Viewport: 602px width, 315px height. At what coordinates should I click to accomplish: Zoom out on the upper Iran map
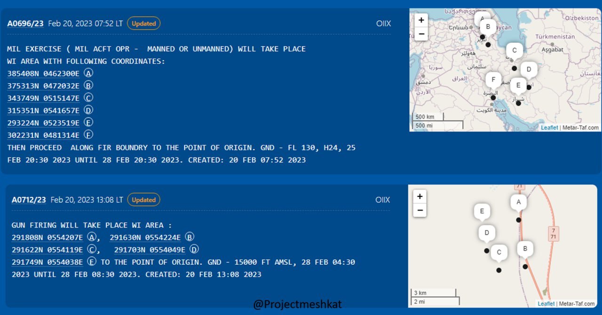(421, 34)
